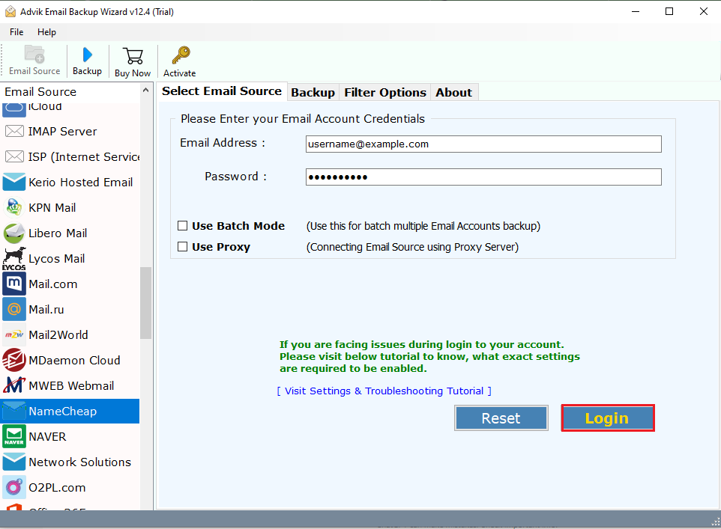The height and width of the screenshot is (529, 721).
Task: Click the Kerio Hosted Email icon
Action: tap(14, 183)
